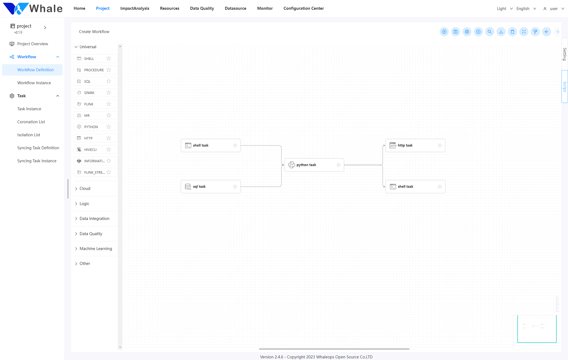This screenshot has height=360, width=568.
Task: Click the trash delete toolbar icon
Action: (512, 32)
